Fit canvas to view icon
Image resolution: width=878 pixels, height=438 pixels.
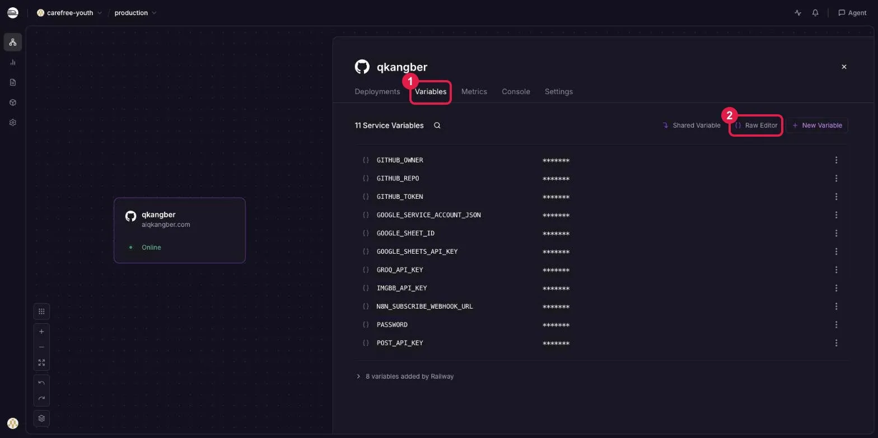(41, 362)
